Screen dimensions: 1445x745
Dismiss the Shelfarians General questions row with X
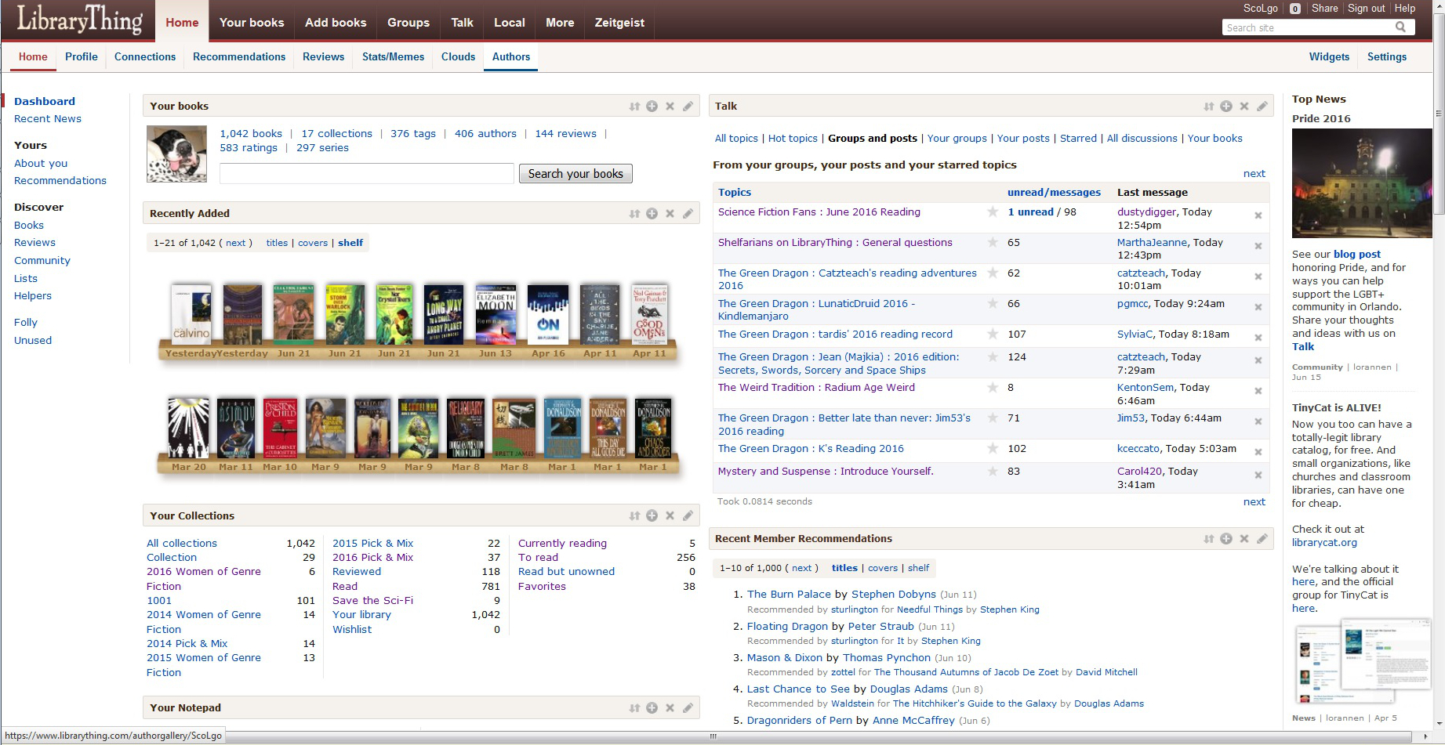(x=1258, y=246)
